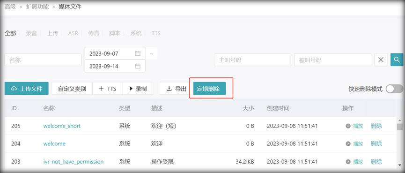Click the 录制 button
Image resolution: width=405 pixels, height=173 pixels.
(x=138, y=89)
